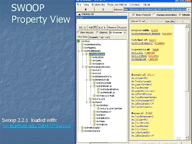Image resolution: width=192 pixels, height=144 pixels.
Task: Click Delete next to iw:Query superclass entry
Action: click(x=150, y=53)
